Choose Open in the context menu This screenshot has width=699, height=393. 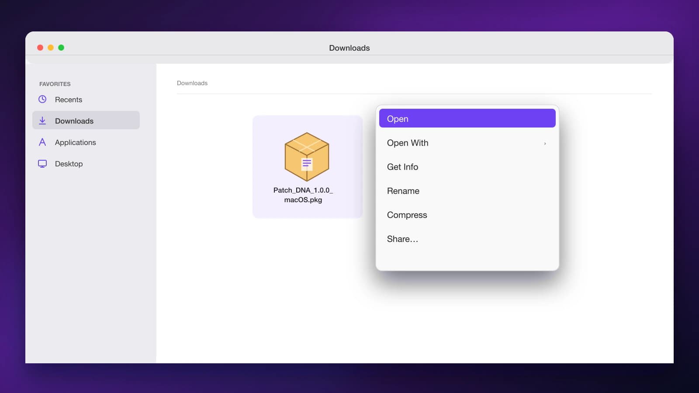coord(467,118)
